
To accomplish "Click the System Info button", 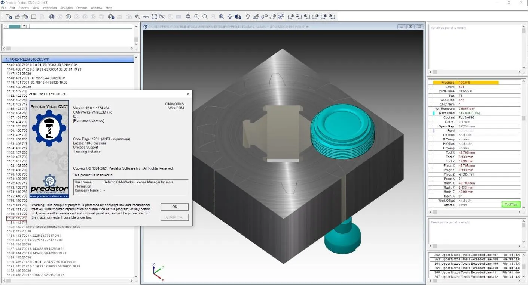I will click(x=174, y=217).
